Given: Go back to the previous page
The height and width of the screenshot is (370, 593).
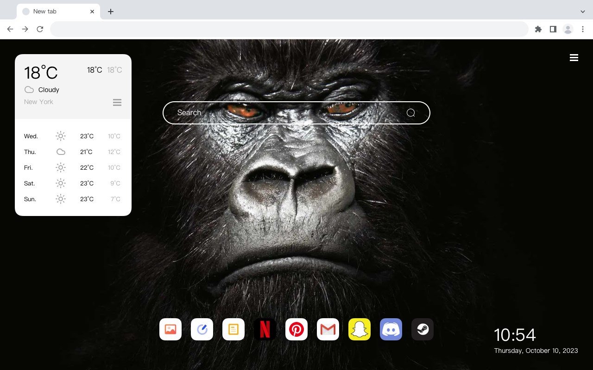Looking at the screenshot, I should coord(10,29).
